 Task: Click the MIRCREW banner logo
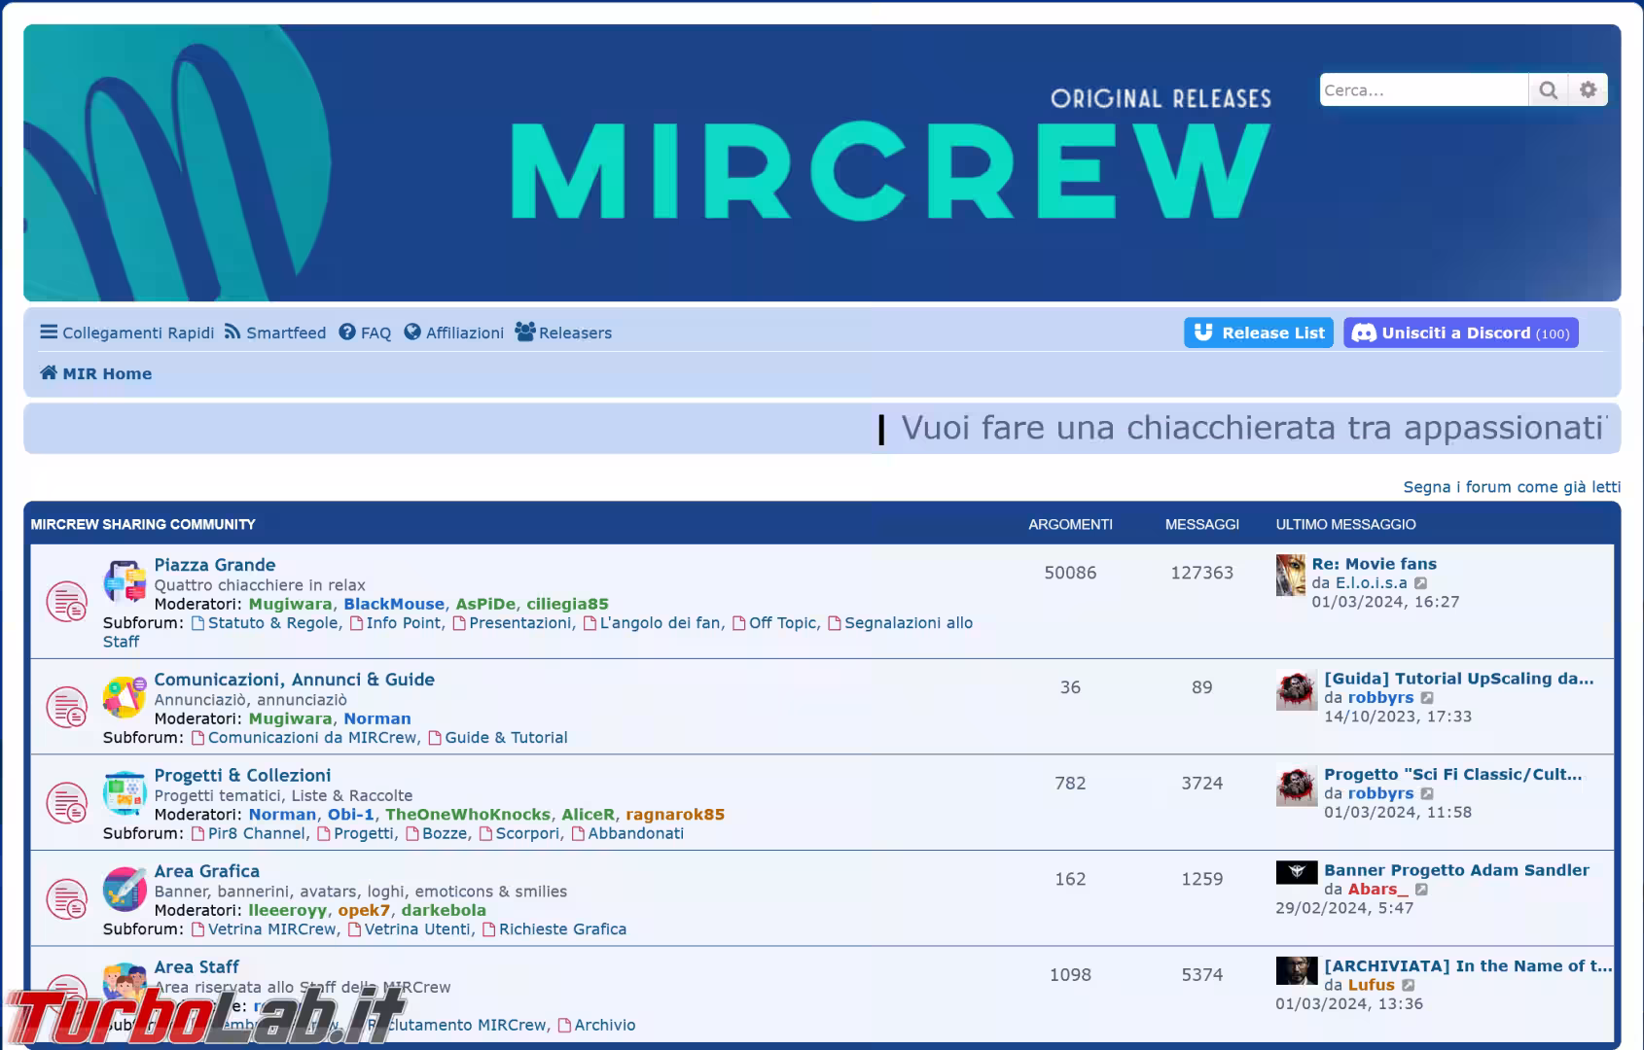pos(890,170)
